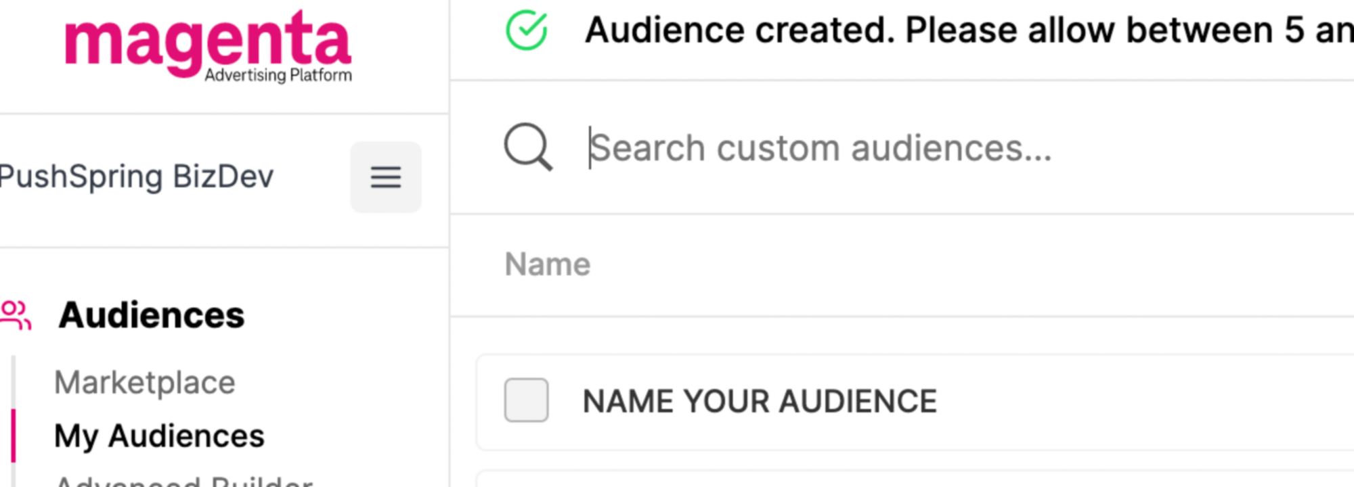This screenshot has width=1354, height=487.
Task: Click the magnifying glass search icon
Action: [x=528, y=147]
